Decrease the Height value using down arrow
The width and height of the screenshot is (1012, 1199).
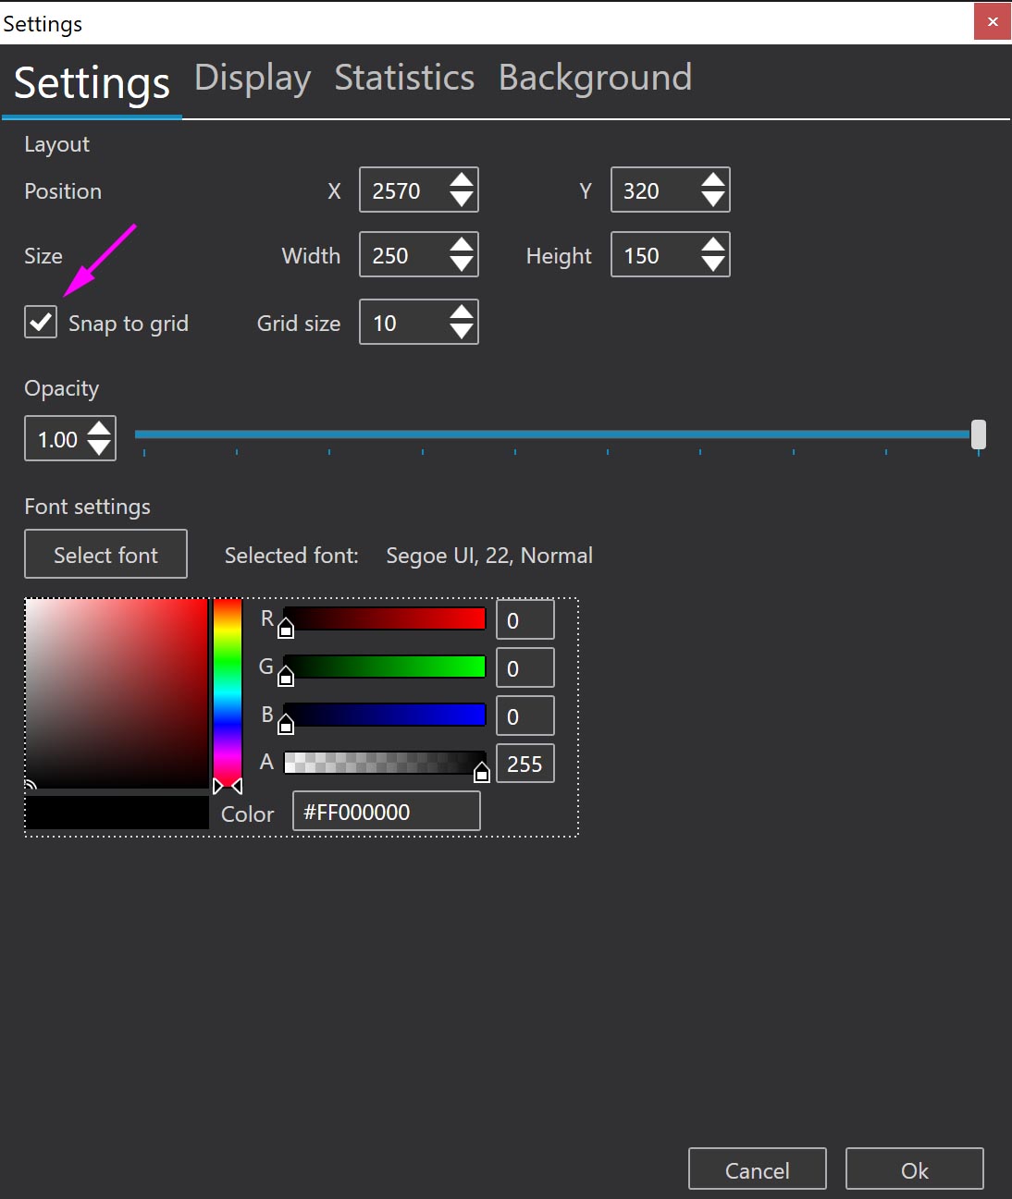point(712,264)
